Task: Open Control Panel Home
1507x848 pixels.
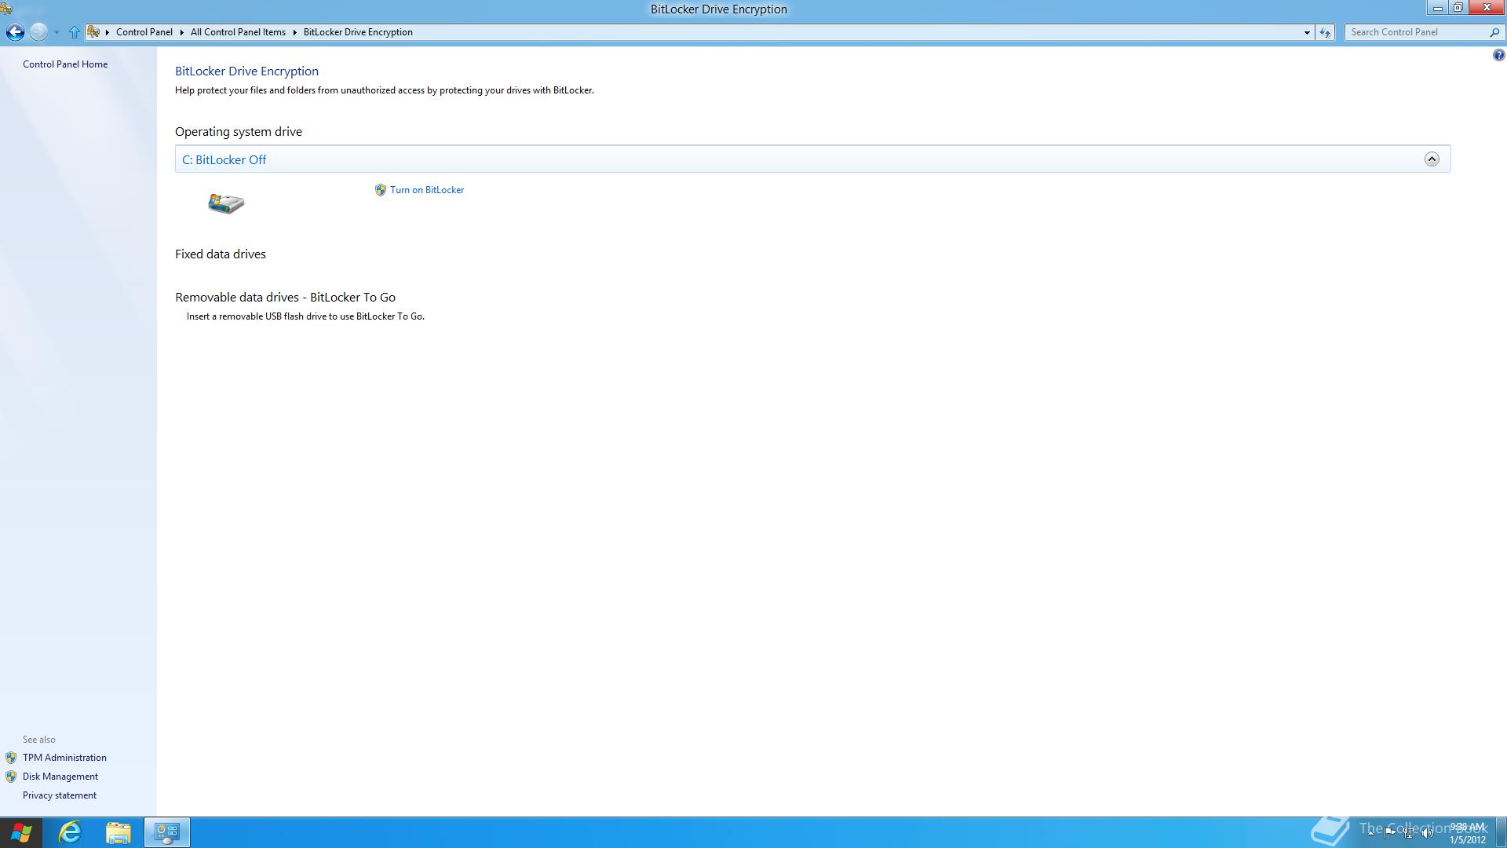Action: [x=65, y=64]
